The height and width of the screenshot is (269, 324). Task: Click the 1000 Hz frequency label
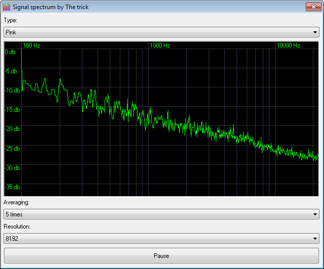(160, 46)
